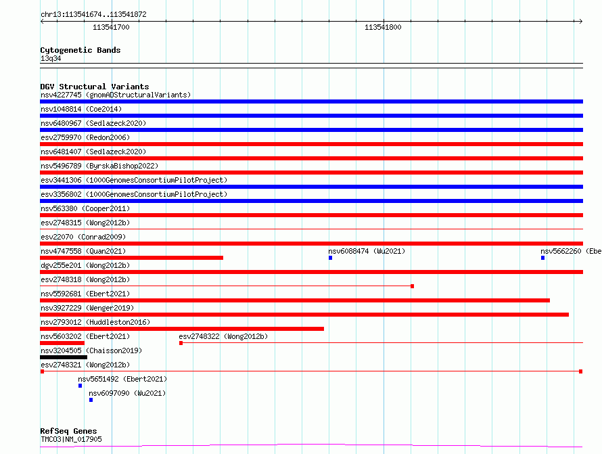Image resolution: width=602 pixels, height=454 pixels.
Task: Click the blue bar under esv3356802
Action: click(x=311, y=201)
